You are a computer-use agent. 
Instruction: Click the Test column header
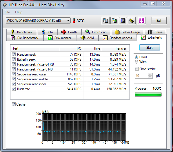35,48
